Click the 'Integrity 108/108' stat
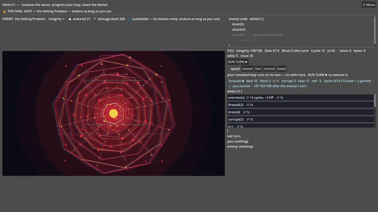 coord(249,51)
